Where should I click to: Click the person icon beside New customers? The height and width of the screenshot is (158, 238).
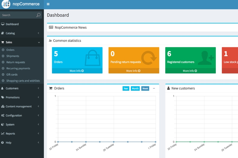(168, 88)
